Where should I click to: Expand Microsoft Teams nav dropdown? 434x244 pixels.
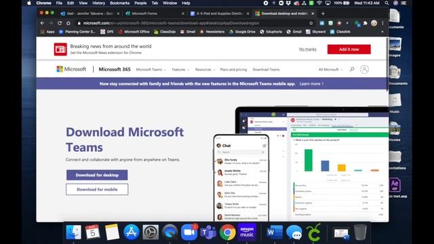151,69
